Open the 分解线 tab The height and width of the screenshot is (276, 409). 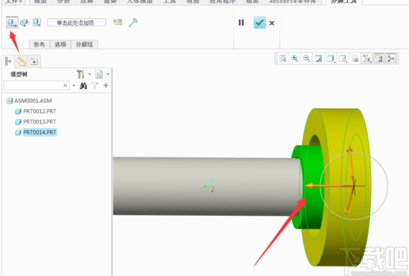click(x=84, y=45)
